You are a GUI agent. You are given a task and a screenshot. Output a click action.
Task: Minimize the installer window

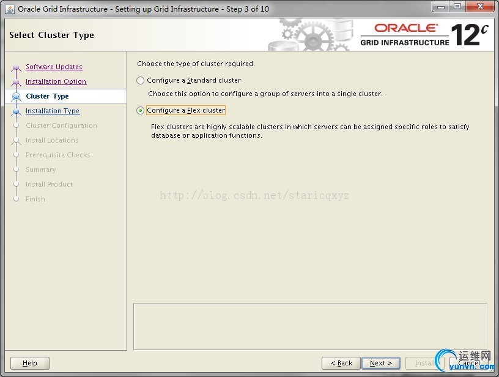pyautogui.click(x=441, y=6)
